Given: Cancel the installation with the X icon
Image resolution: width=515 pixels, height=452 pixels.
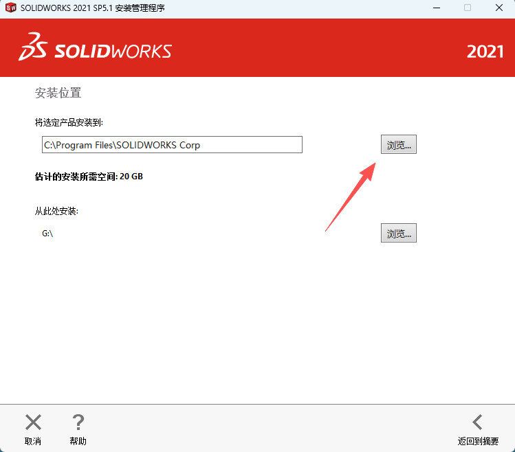Looking at the screenshot, I should [x=33, y=422].
